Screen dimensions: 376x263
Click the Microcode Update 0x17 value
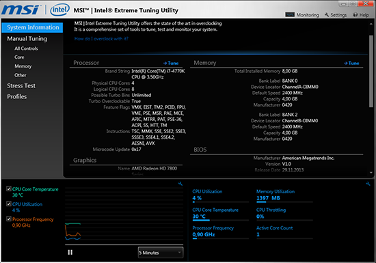pos(136,149)
